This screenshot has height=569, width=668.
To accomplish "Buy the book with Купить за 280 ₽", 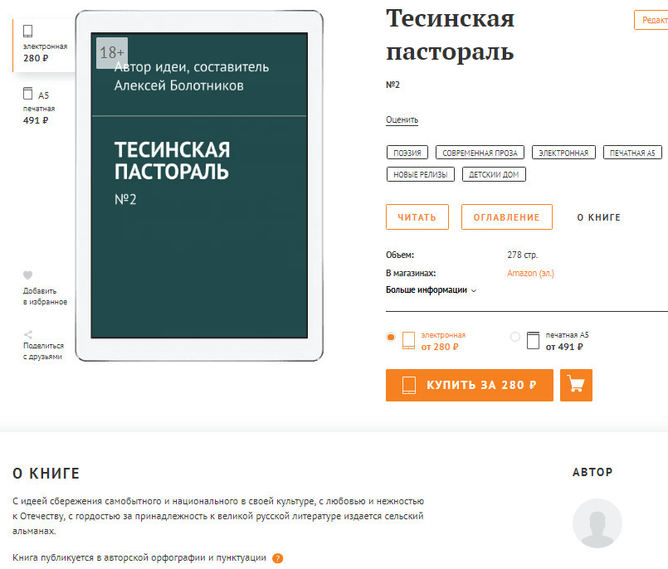I will [470, 385].
